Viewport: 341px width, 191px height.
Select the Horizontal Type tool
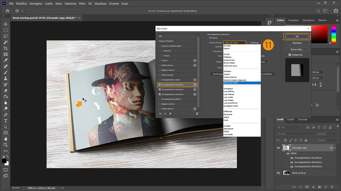pyautogui.click(x=6, y=121)
